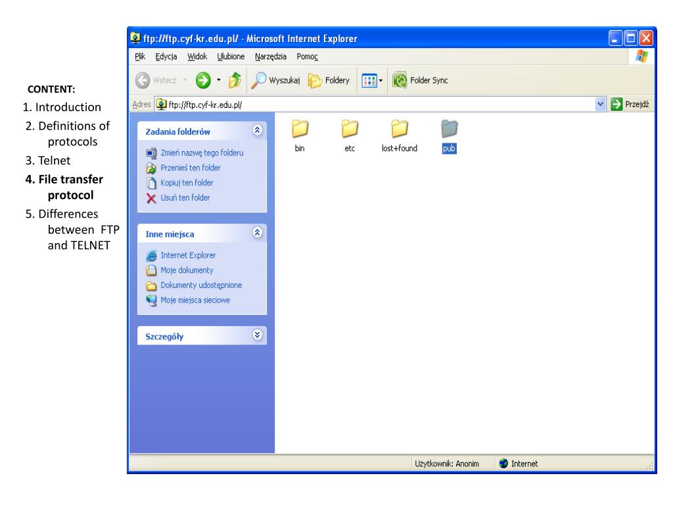The width and height of the screenshot is (673, 505).
Task: Open the Forward button history dropdown arrow
Action: [x=218, y=80]
